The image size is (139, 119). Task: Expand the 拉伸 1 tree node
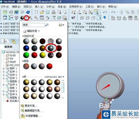coord(4,72)
